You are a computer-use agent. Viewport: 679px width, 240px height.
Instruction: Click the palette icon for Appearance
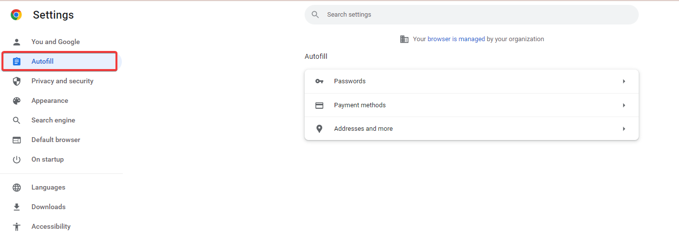click(x=17, y=100)
